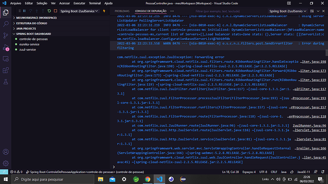Click the debug console filter input field
Viewport: 328px width, 184px height.
(x=230, y=11)
